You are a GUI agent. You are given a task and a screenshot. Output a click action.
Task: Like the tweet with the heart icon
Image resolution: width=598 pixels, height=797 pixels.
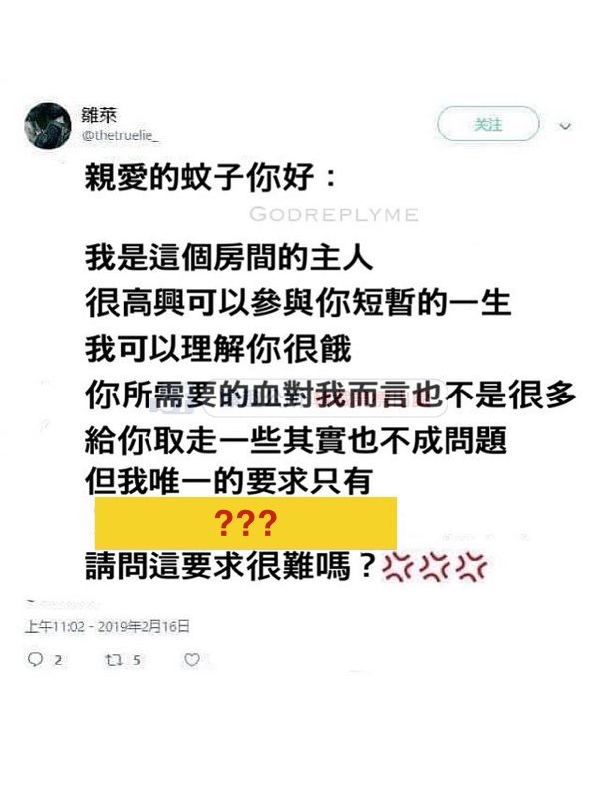pos(191,660)
